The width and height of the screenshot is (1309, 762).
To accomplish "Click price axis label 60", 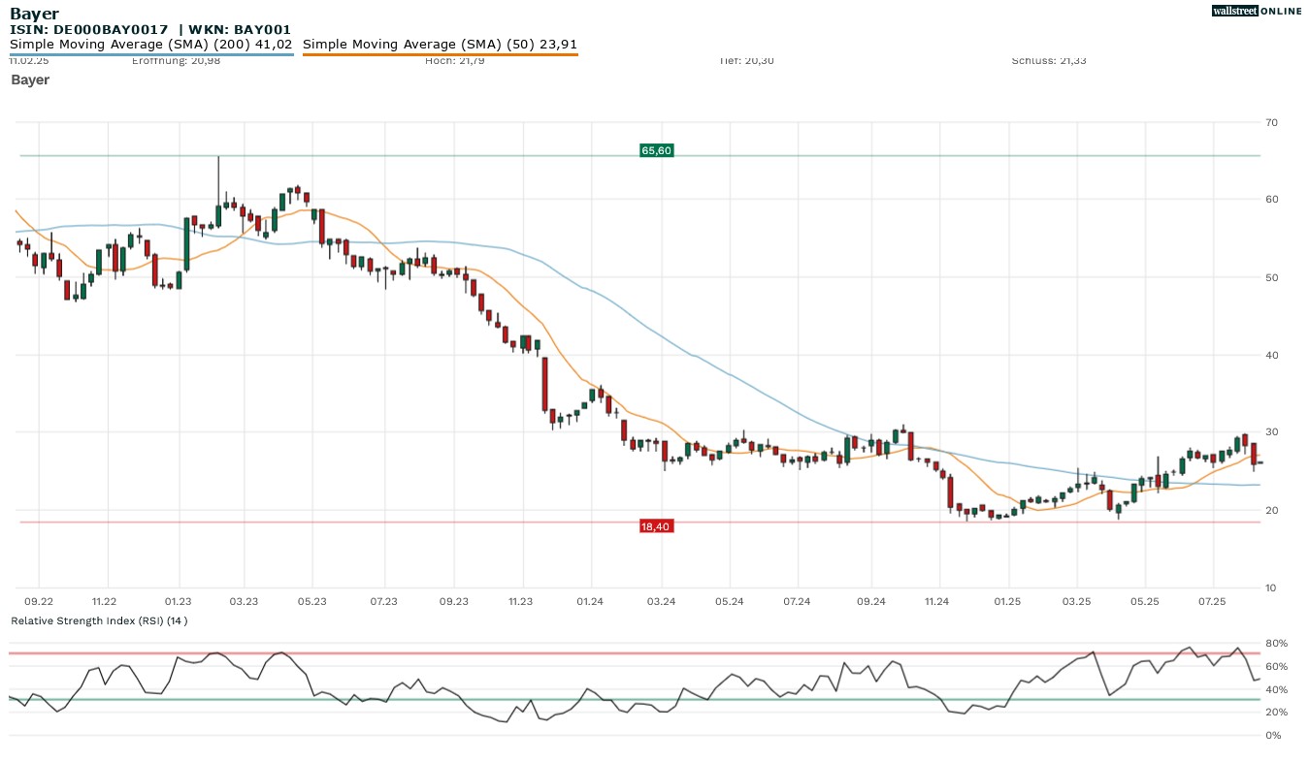I will click(x=1270, y=200).
